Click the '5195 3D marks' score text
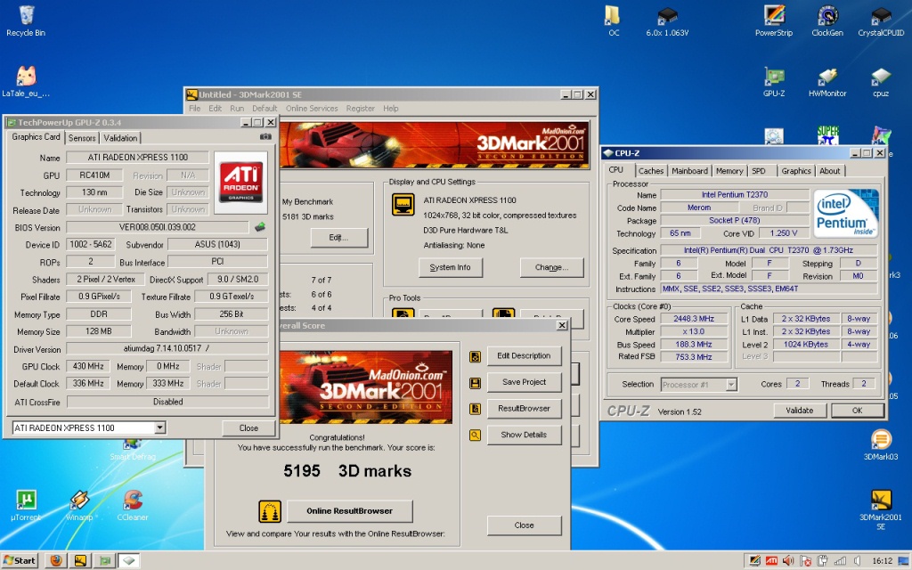Viewport: 912px width, 570px height. (347, 470)
